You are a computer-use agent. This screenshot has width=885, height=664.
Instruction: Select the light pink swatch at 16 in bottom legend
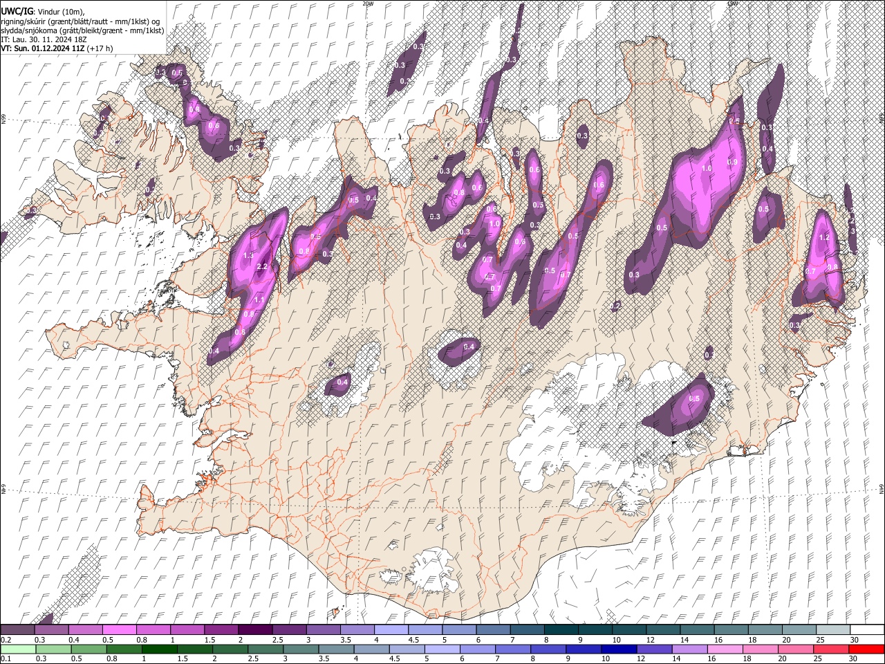point(725,649)
